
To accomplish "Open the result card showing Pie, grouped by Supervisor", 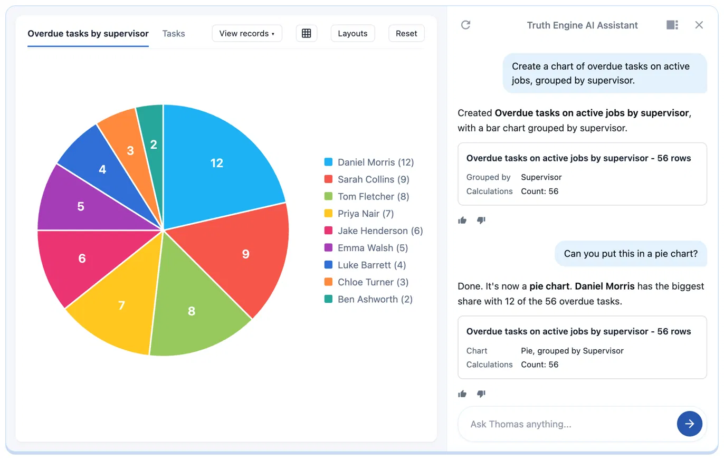I will pos(582,347).
